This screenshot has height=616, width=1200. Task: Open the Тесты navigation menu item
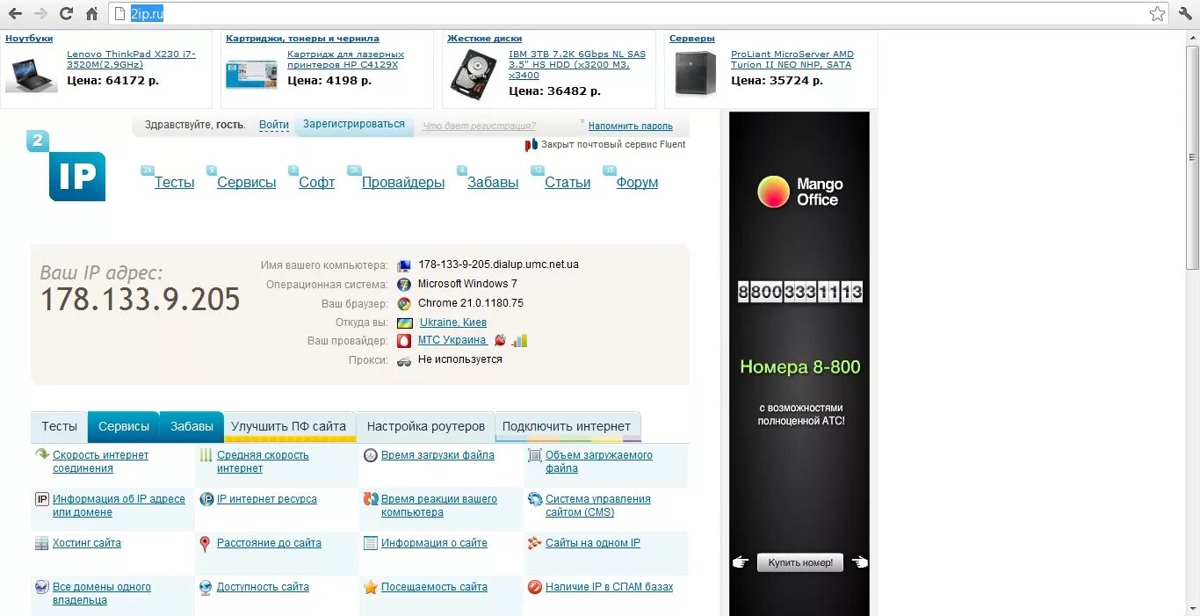[x=175, y=183]
